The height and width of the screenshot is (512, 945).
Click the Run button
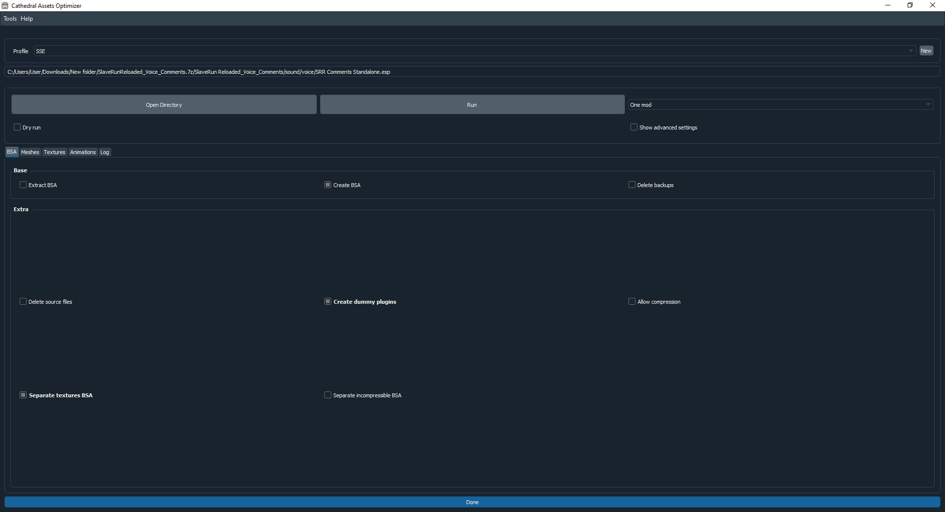pyautogui.click(x=472, y=105)
